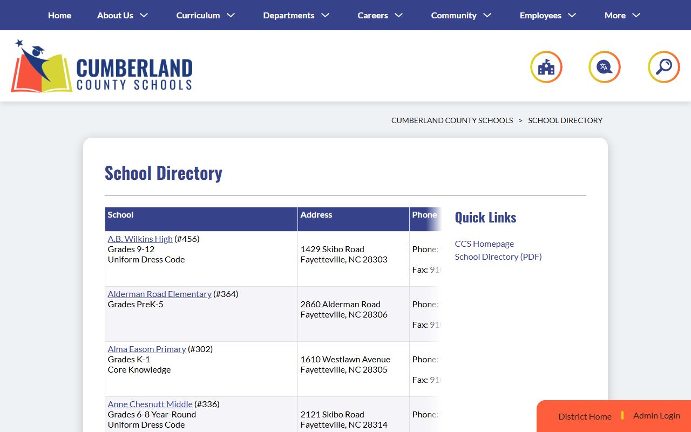Image resolution: width=691 pixels, height=432 pixels.
Task: Select address 1610 Westlawn Avenue
Action: pos(345,359)
